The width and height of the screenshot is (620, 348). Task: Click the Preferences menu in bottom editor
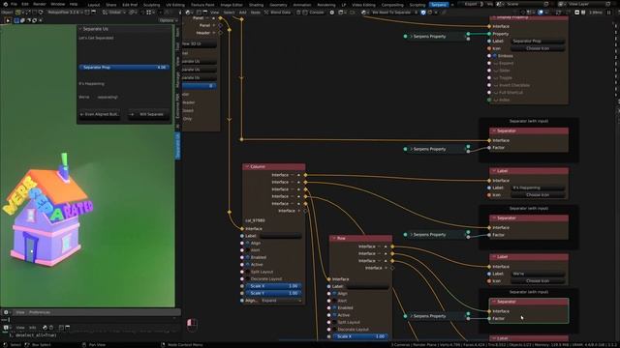40,312
